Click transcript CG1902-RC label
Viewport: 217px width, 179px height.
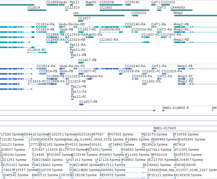(151, 35)
